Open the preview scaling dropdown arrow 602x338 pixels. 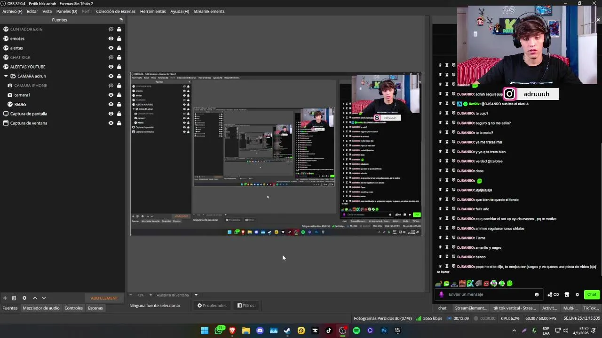[196, 295]
